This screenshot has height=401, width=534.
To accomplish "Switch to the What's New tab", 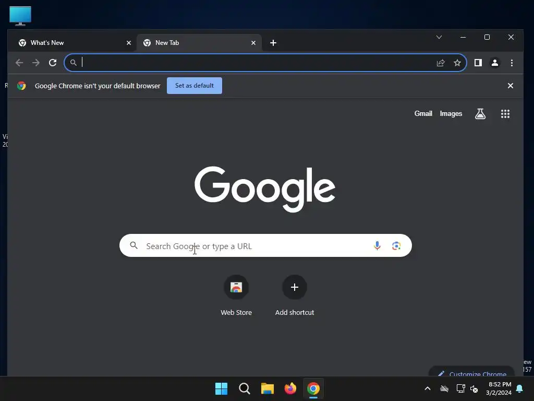I will pyautogui.click(x=72, y=43).
